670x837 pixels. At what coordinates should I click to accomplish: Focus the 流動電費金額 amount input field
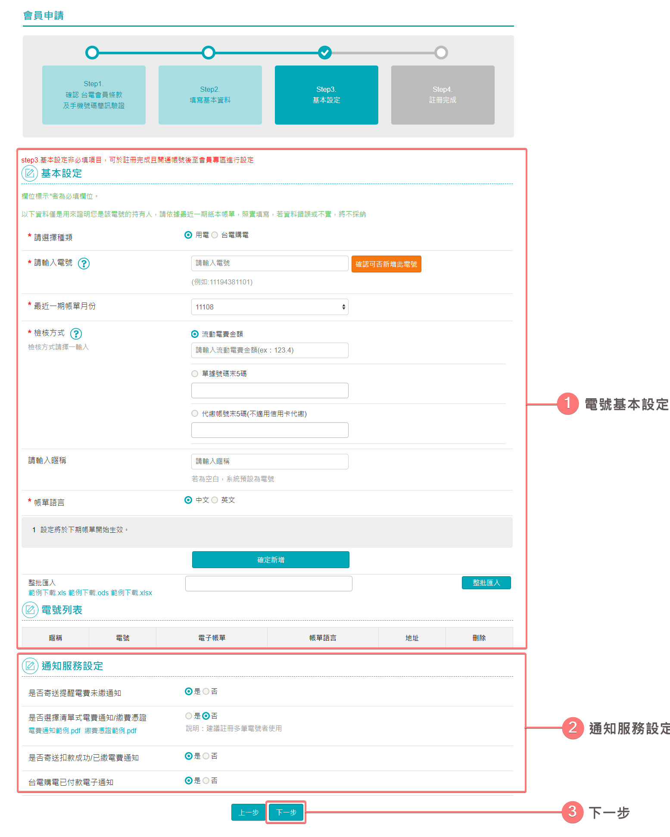pyautogui.click(x=270, y=350)
